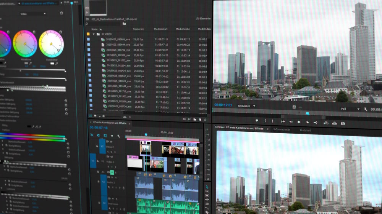The height and width of the screenshot is (214, 382).
Task: Open Find in Project panel
Action: [x=189, y=119]
